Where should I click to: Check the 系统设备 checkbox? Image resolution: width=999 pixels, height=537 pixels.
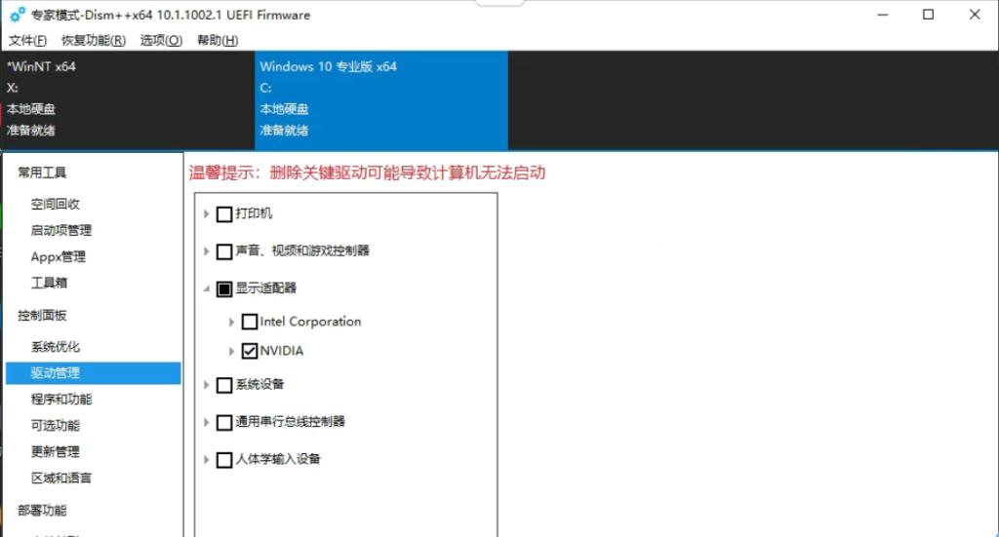click(x=224, y=385)
